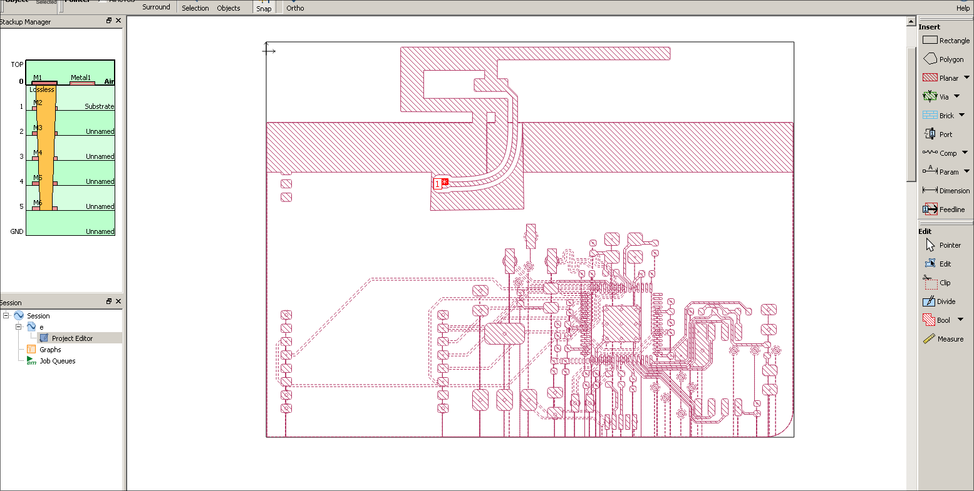Toggle the Ortho mode button
The width and height of the screenshot is (974, 491).
point(295,8)
